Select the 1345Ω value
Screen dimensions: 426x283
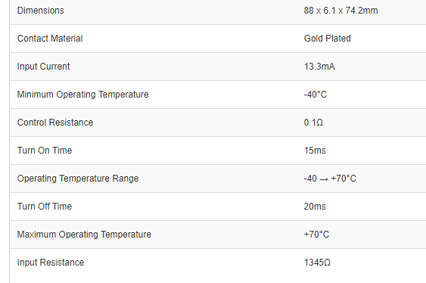pos(317,263)
